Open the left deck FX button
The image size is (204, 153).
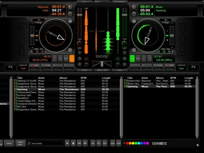coord(10,67)
